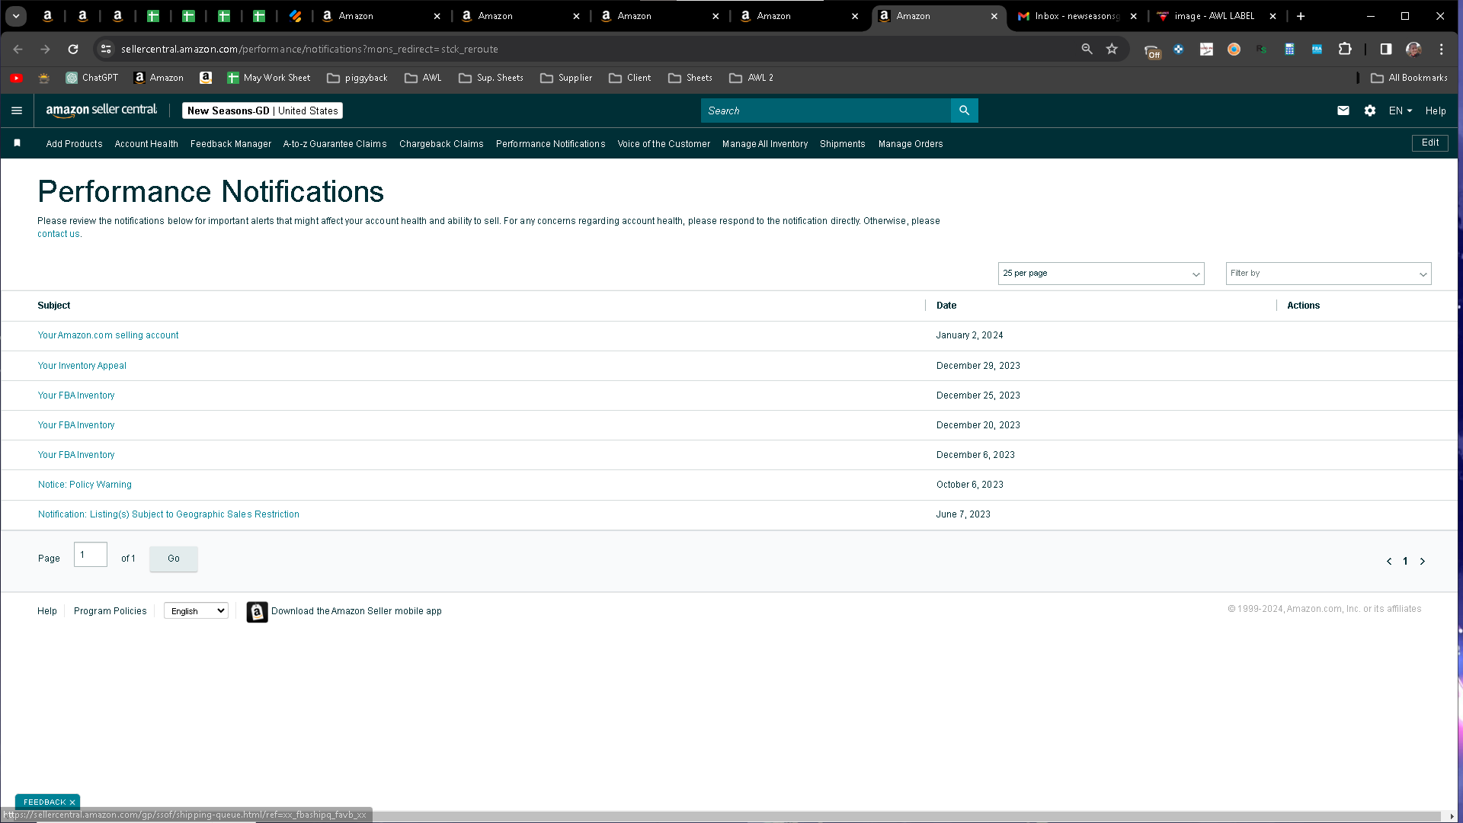Open the EN language dropdown
The width and height of the screenshot is (1463, 823).
click(1400, 111)
